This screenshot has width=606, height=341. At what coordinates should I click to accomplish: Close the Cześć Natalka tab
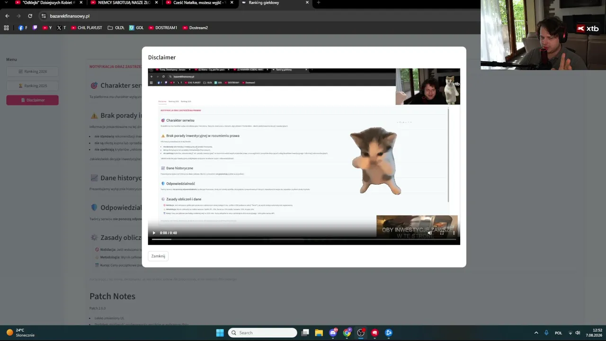coord(232,2)
